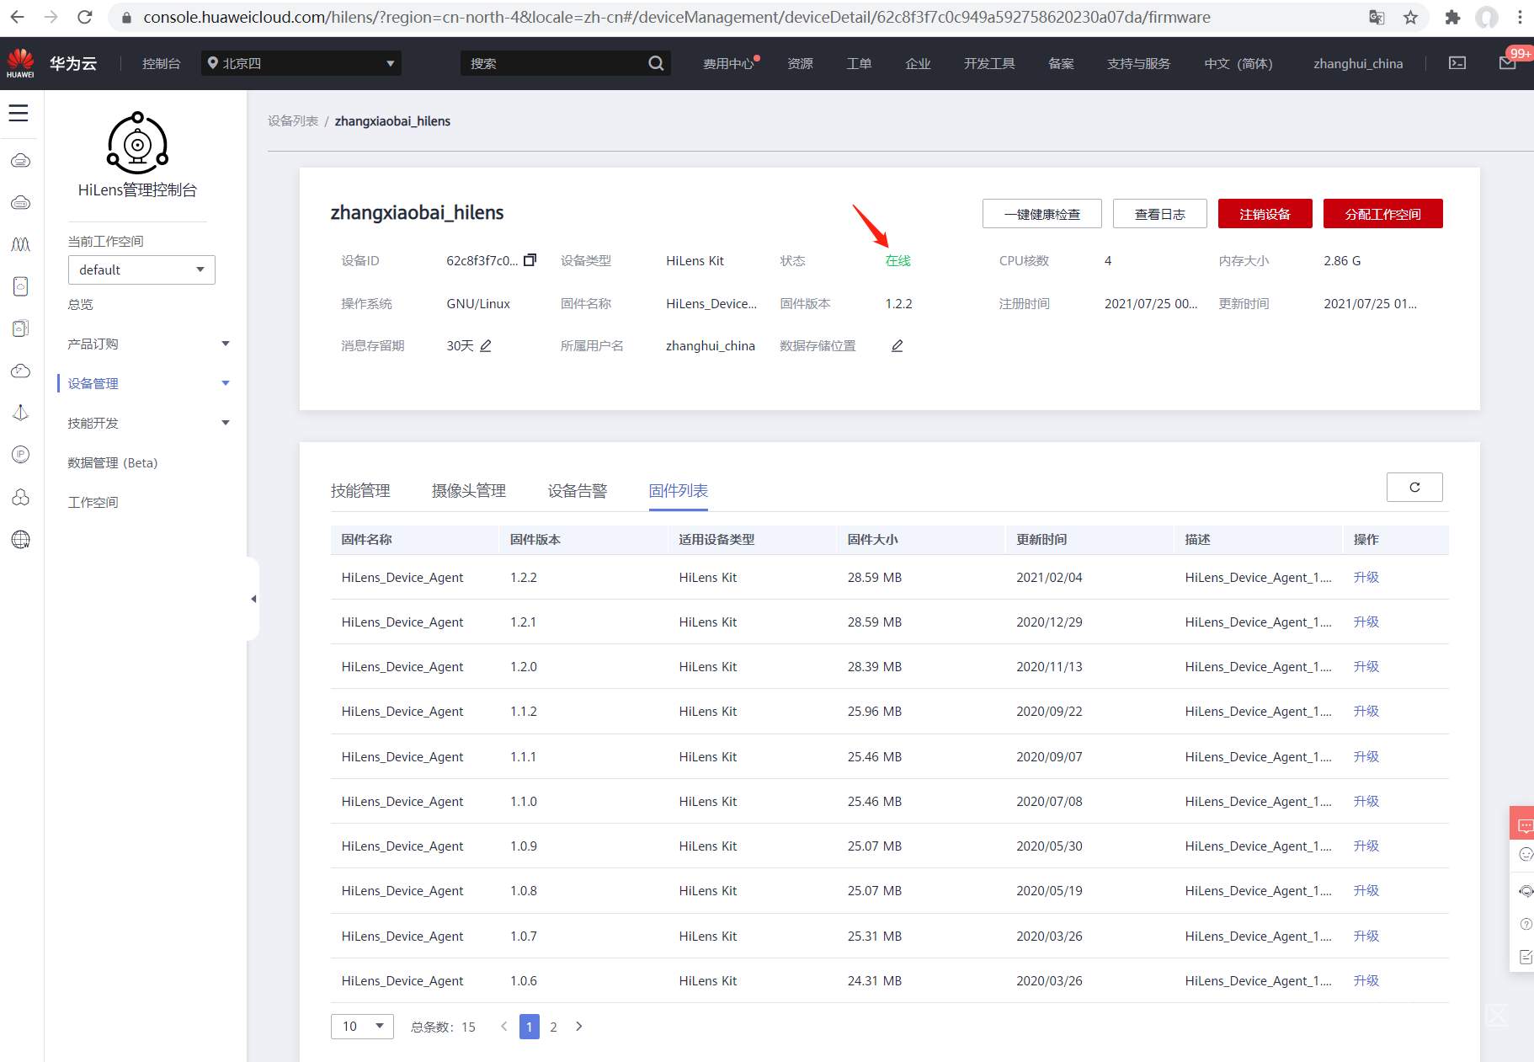Edit the 30天 message retention period
This screenshot has height=1062, width=1534.
pyautogui.click(x=486, y=346)
